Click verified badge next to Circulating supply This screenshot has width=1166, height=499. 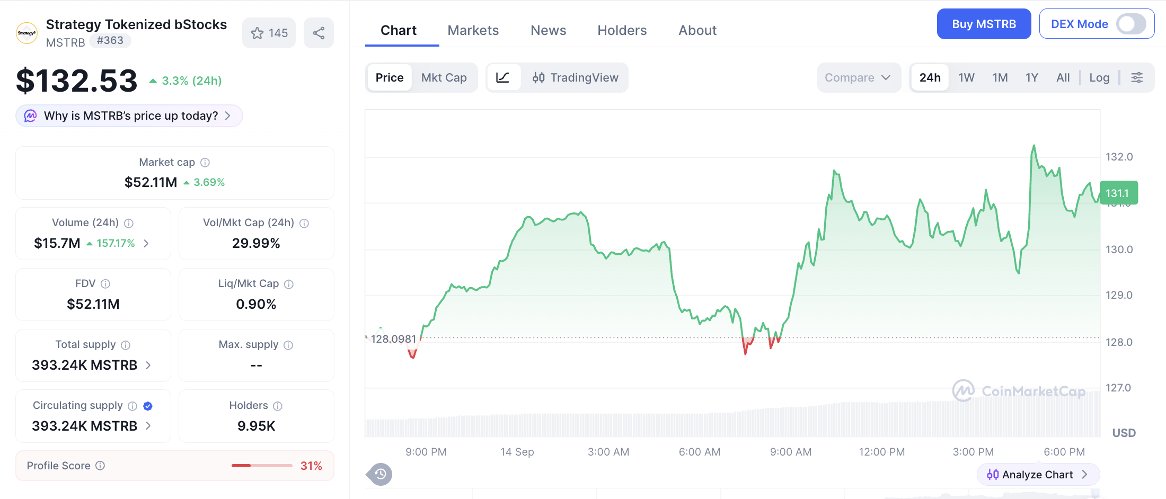(148, 406)
